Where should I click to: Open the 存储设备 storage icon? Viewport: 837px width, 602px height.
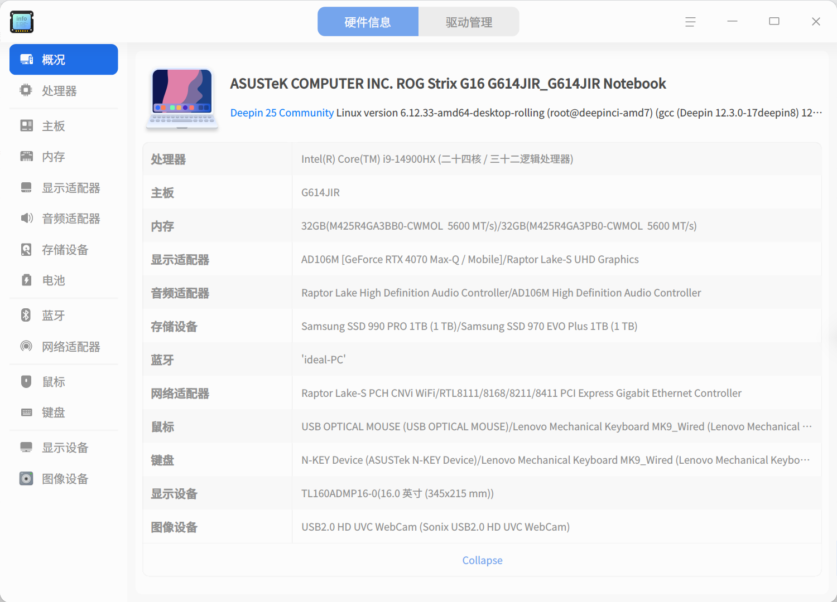26,250
